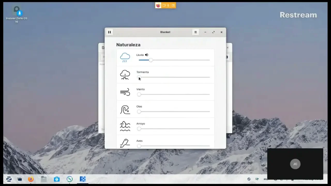This screenshot has width=331, height=186.
Task: Click the middle of the Arroyo slider track
Action: [x=174, y=129]
